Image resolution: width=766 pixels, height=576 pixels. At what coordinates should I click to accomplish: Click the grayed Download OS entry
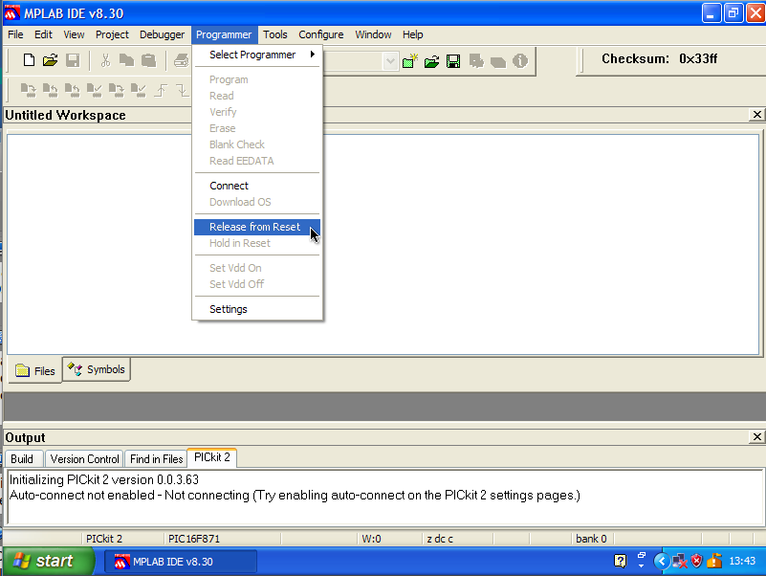[257, 202]
